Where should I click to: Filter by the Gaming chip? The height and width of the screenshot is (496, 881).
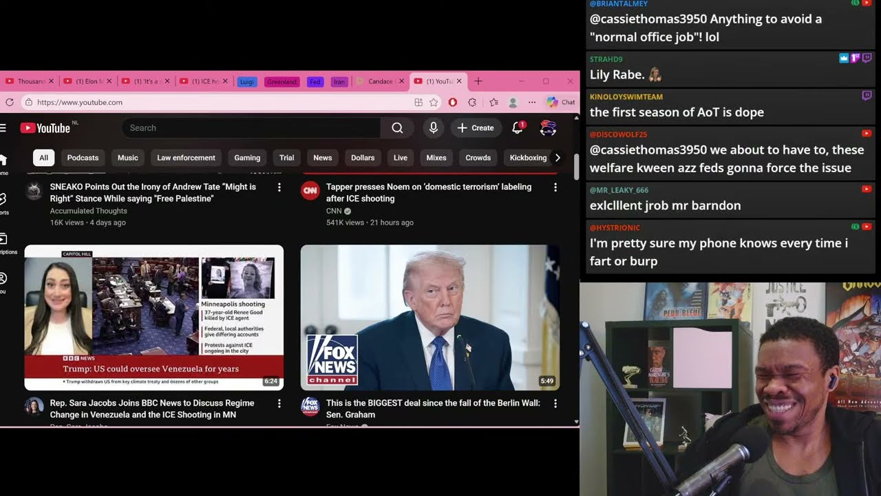247,158
